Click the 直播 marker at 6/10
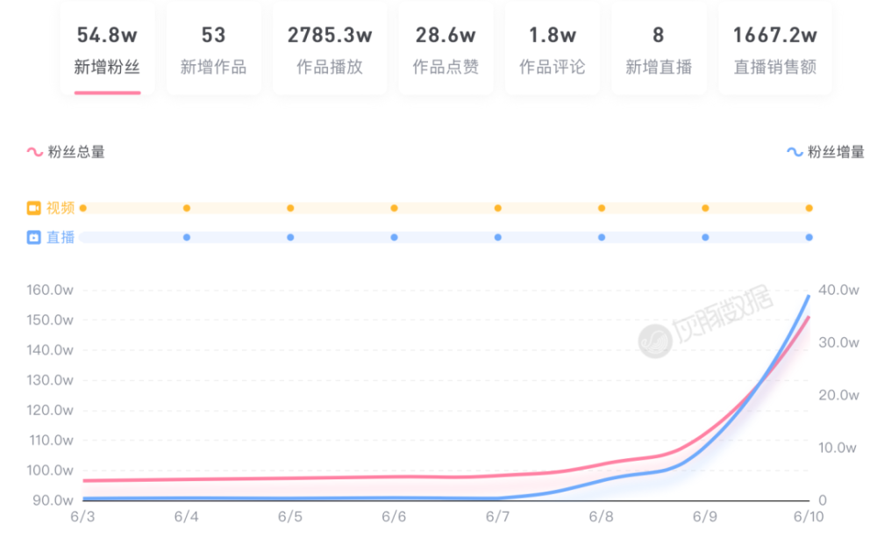877x546 pixels. point(809,237)
